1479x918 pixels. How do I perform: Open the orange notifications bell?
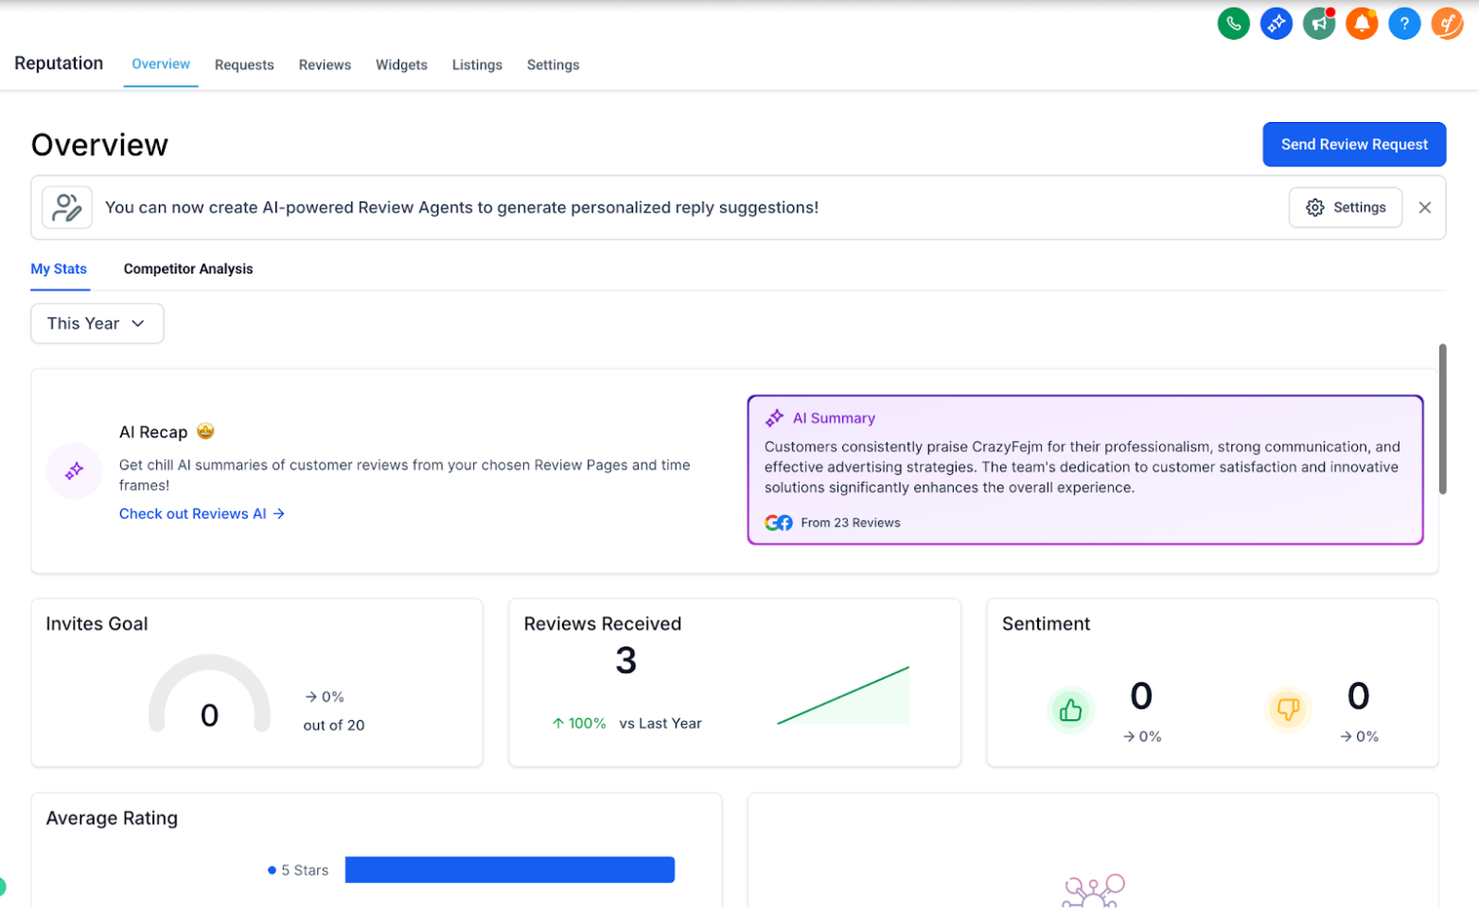tap(1361, 24)
